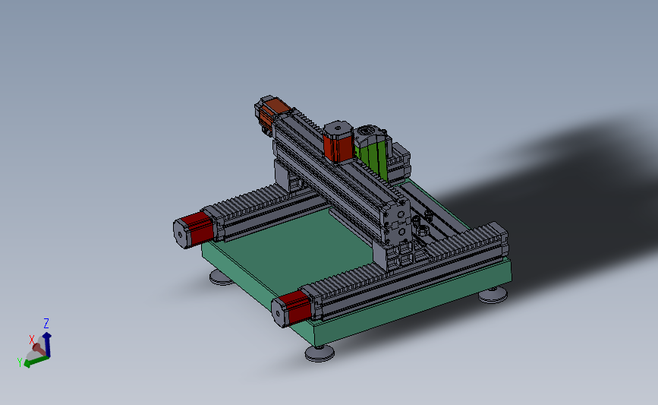Image resolution: width=658 pixels, height=405 pixels.
Task: Select the left leveling foot under the base
Action: tap(222, 277)
